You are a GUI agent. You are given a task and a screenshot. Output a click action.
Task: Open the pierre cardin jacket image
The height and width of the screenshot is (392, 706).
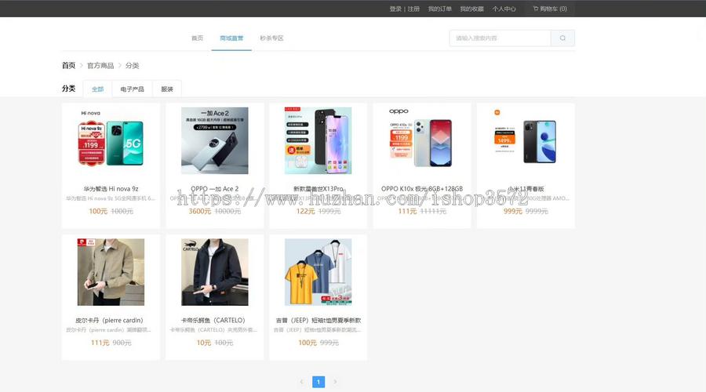coord(111,272)
